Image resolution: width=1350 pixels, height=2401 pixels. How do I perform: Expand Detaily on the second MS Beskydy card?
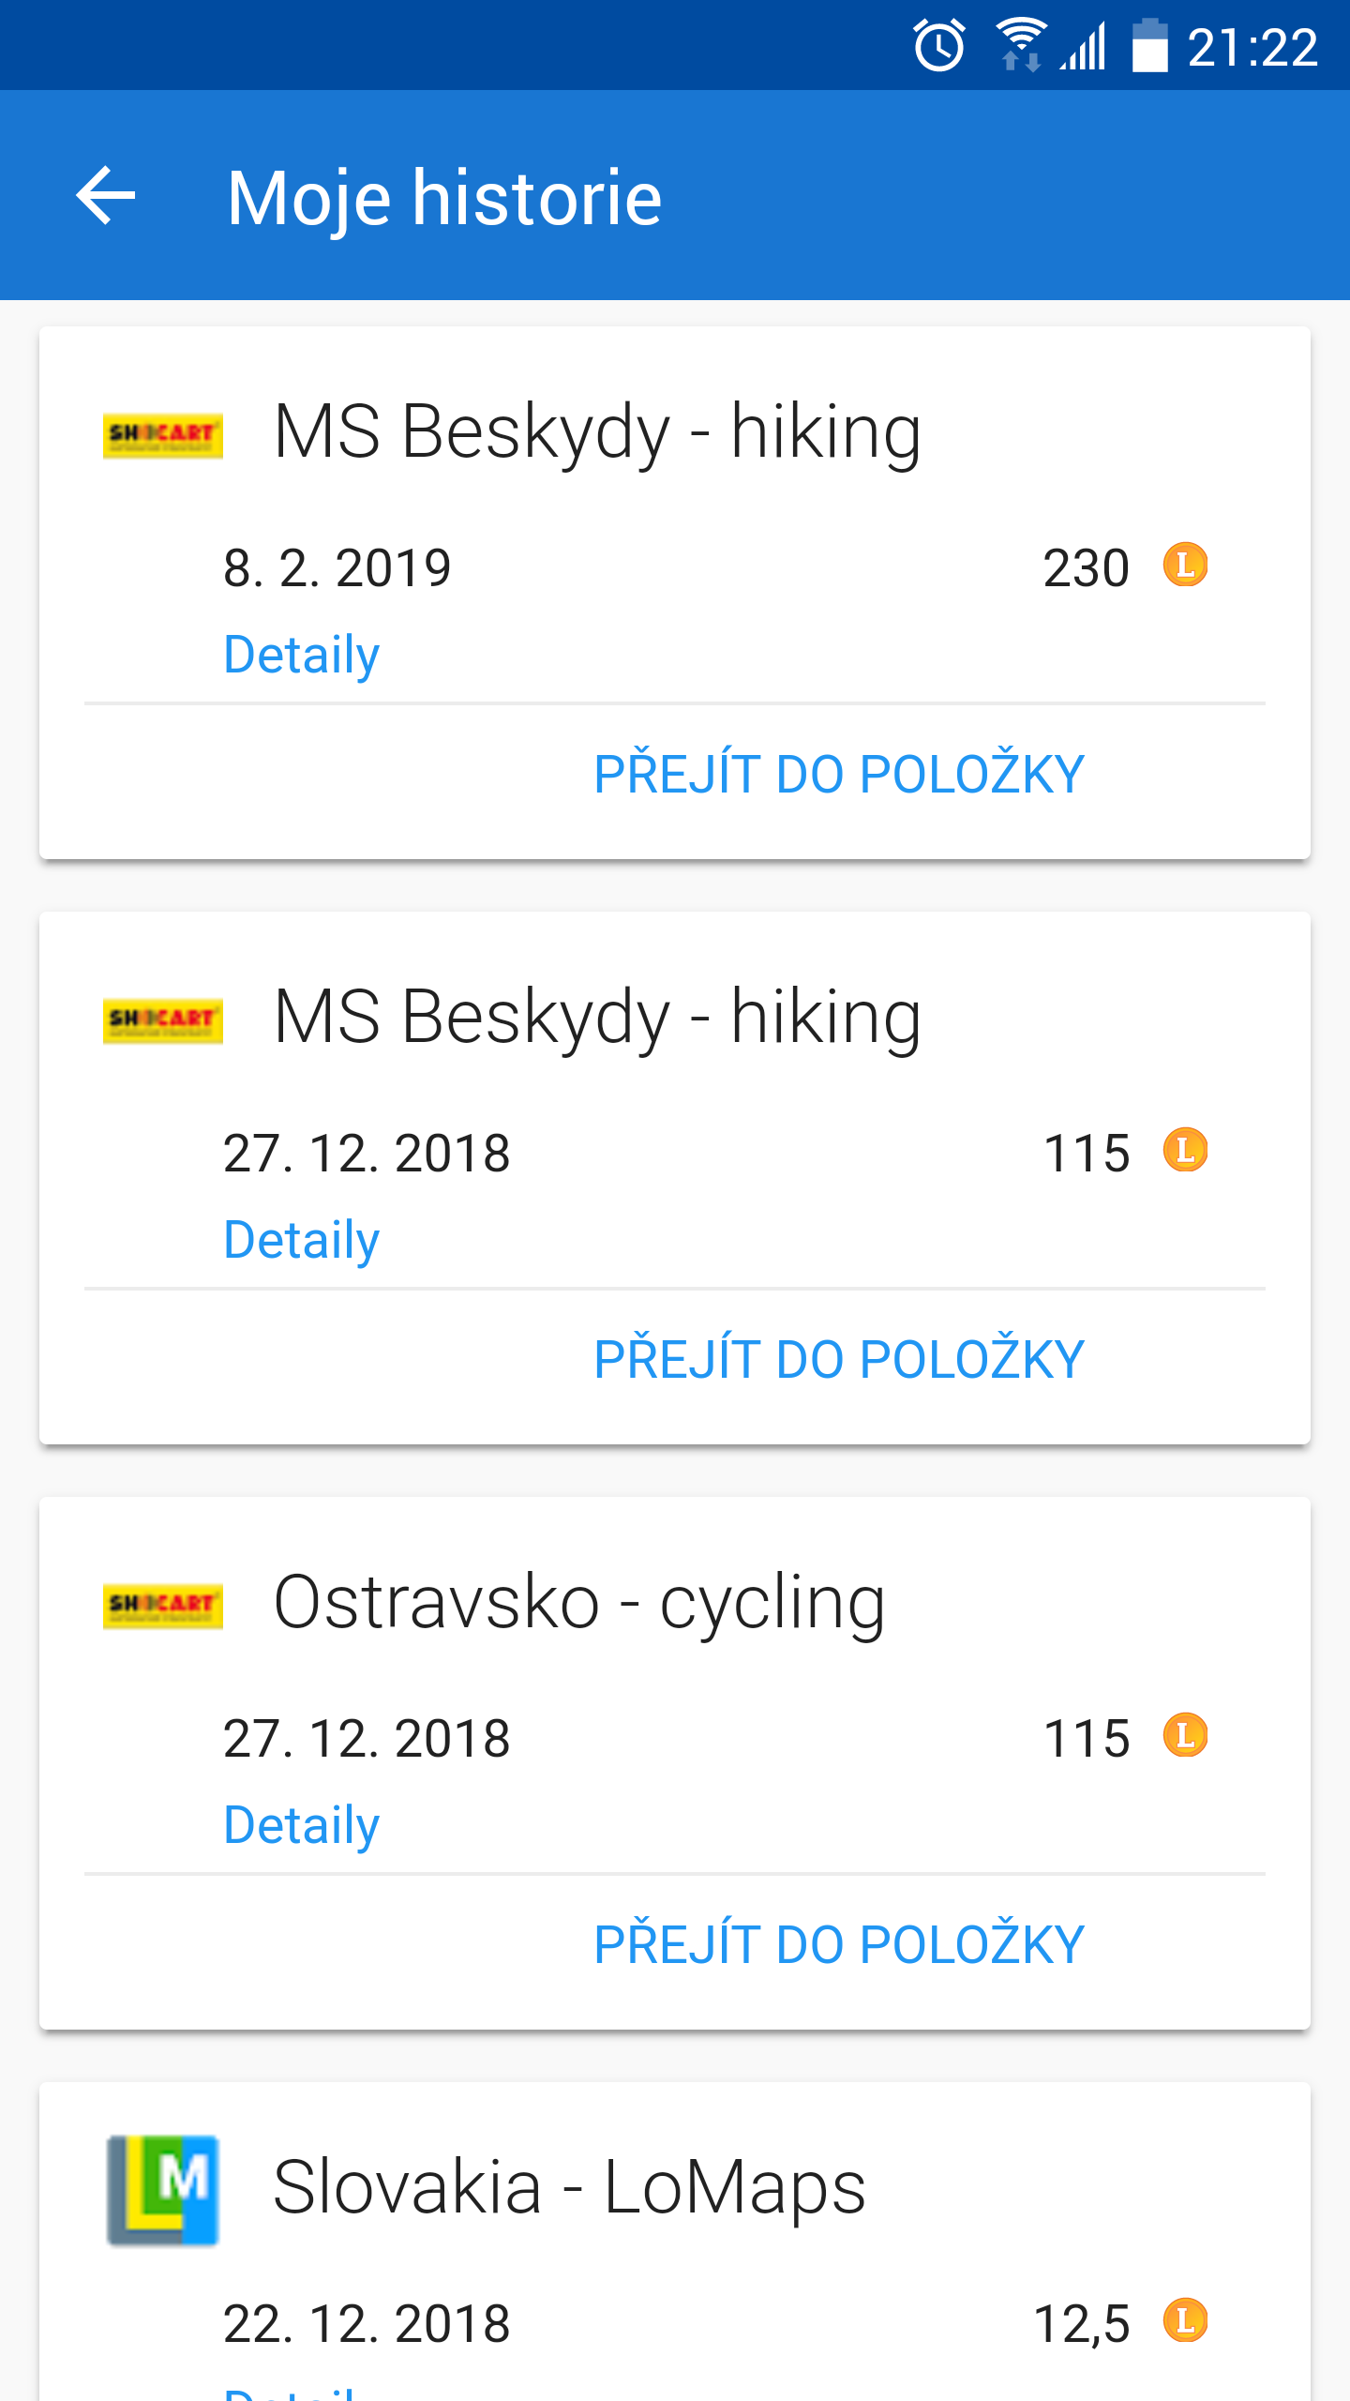pos(302,1240)
